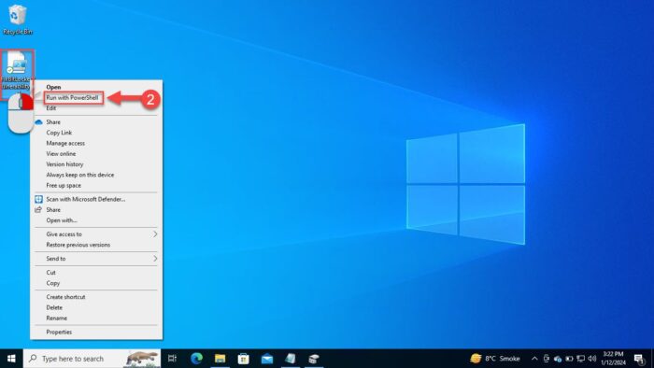Click the Type here to search box

pyautogui.click(x=92, y=359)
